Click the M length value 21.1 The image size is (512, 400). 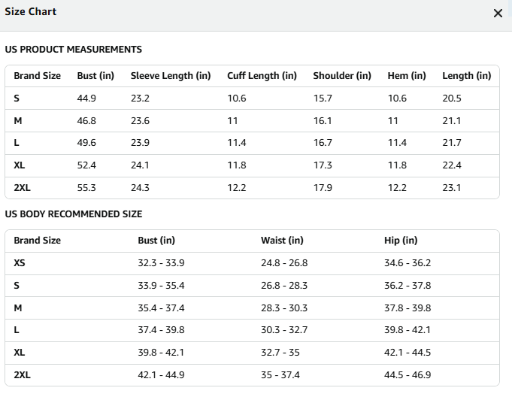[x=452, y=121]
